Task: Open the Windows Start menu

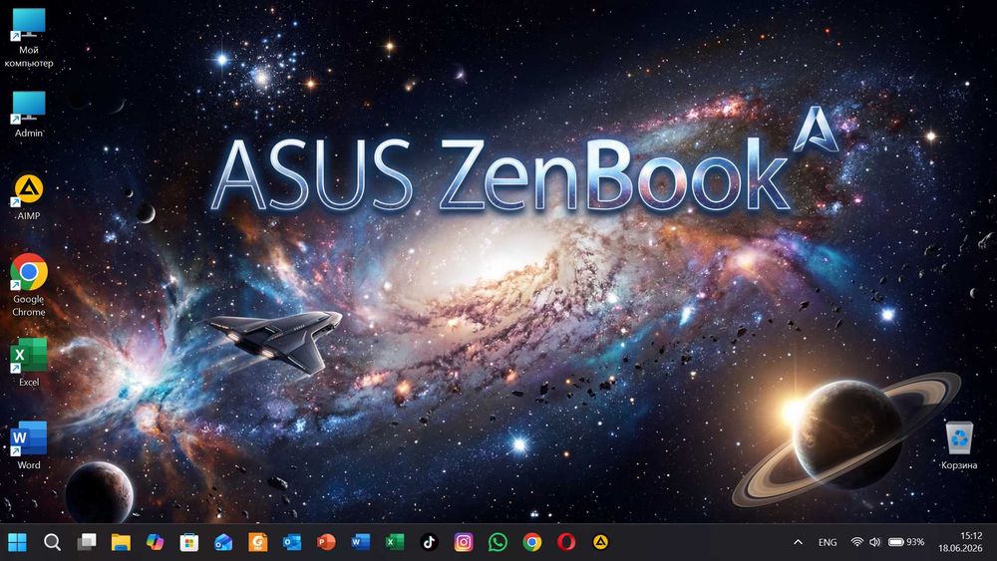Action: pyautogui.click(x=18, y=542)
